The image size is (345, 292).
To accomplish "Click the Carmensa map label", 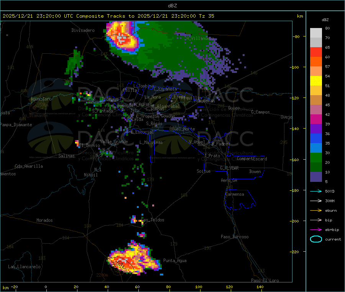I will [235, 194].
